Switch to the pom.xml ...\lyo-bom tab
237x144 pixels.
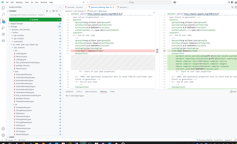pyautogui.click(x=75, y=7)
